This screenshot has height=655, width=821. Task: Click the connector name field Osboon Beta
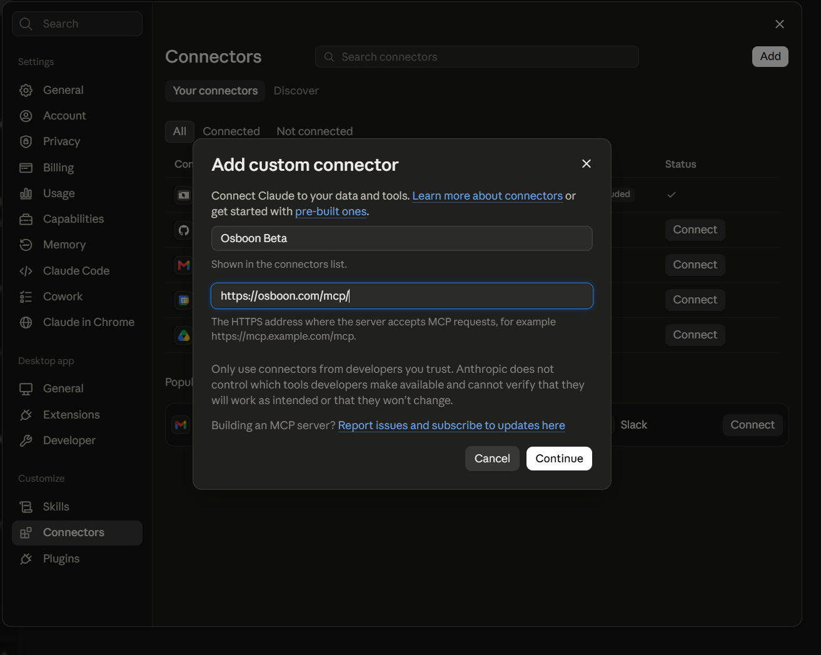pos(402,238)
